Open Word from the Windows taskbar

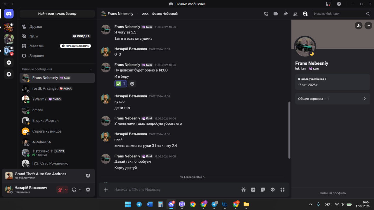click(150, 204)
